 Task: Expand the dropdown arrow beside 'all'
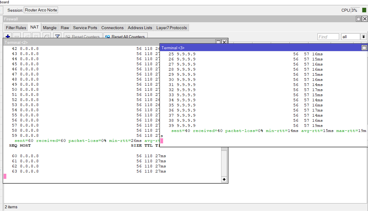pos(363,37)
